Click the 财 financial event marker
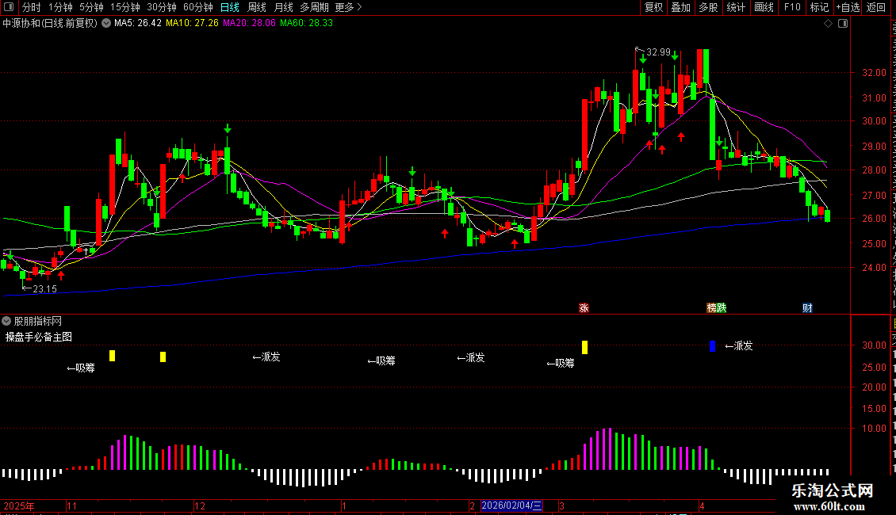Viewport: 896px width, 515px height. [x=807, y=307]
